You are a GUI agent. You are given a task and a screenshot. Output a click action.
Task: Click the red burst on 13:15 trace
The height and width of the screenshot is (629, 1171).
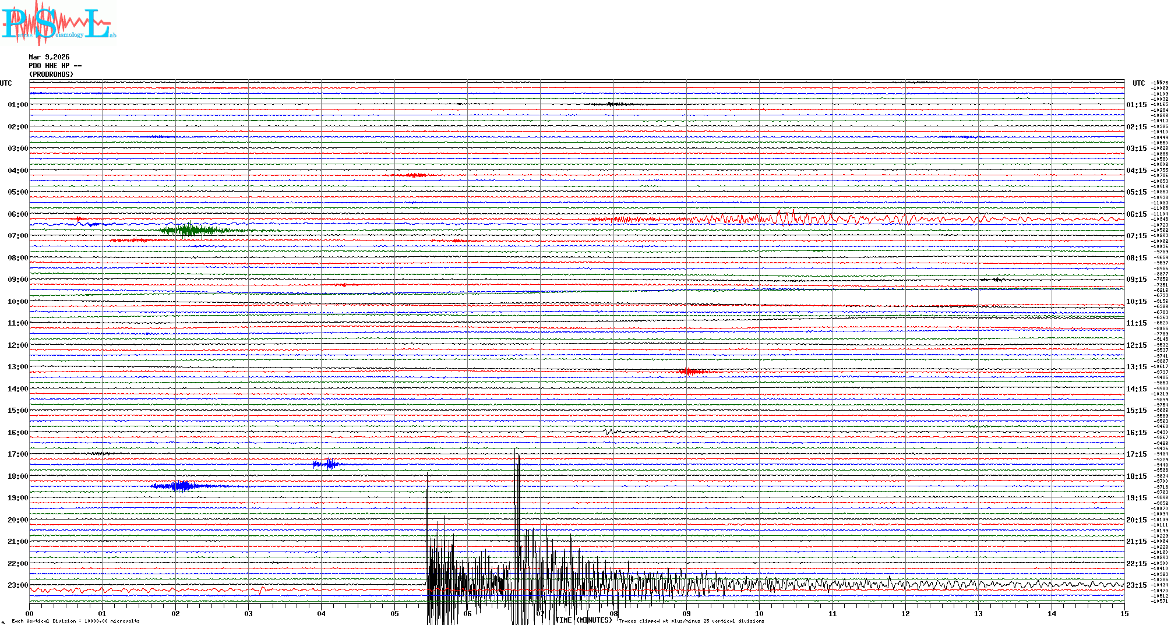(x=690, y=372)
